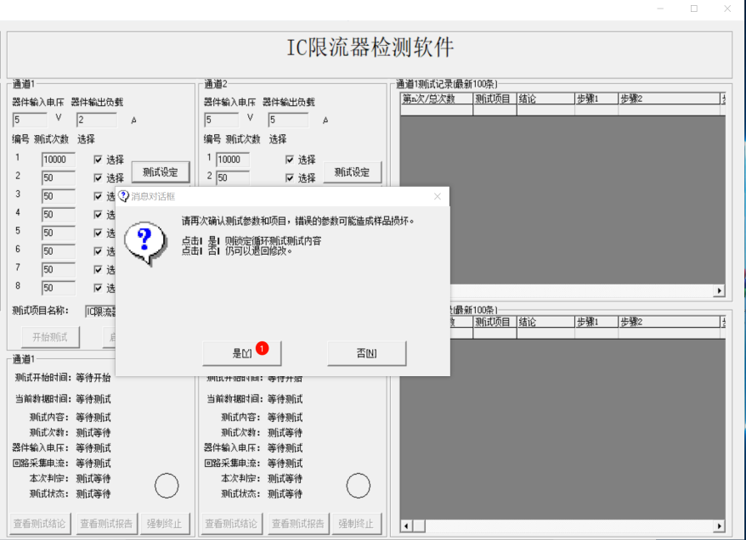Click the lower record table horizontal scrollbar track
Viewport: 746px width, 540px height.
point(561,526)
